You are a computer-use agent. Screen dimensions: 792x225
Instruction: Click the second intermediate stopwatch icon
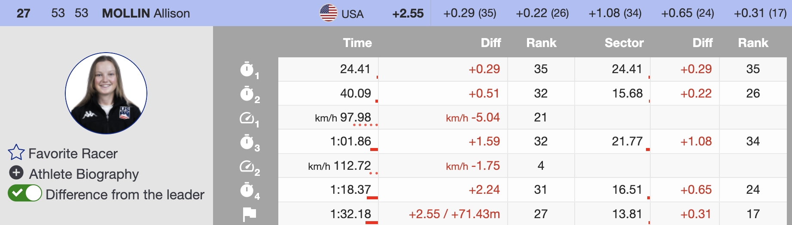click(247, 94)
